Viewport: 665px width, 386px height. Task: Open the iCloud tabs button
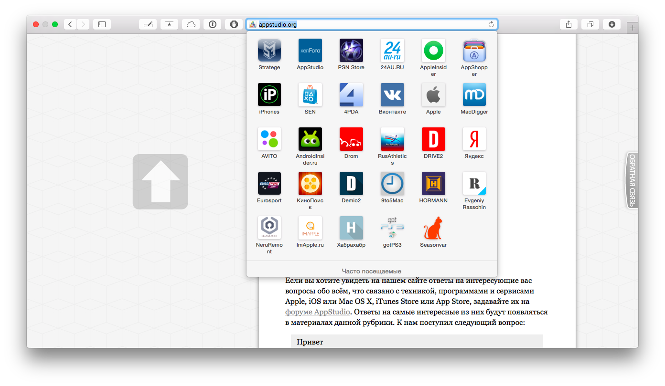[191, 24]
